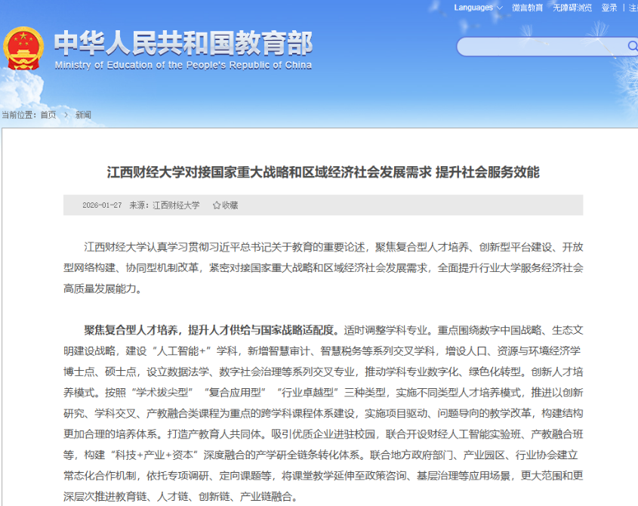Go to 首页 homepage breadcrumb

pyautogui.click(x=48, y=113)
